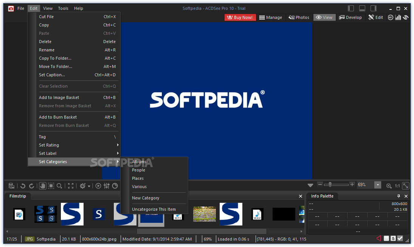414x247 pixels.
Task: Close the Filmstrip panel
Action: (x=301, y=196)
